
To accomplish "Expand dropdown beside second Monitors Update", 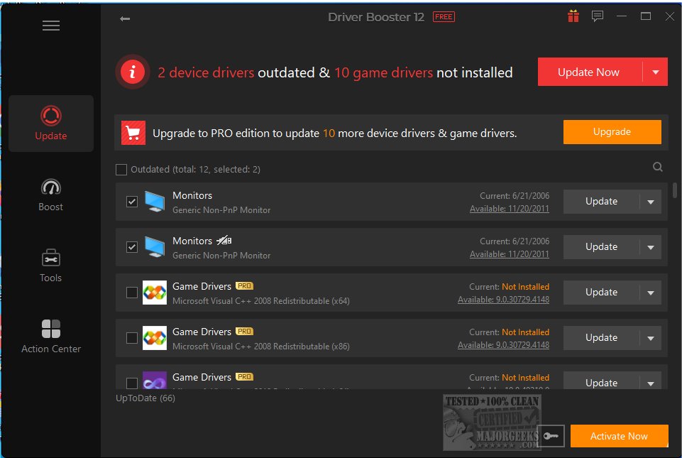I will [x=651, y=247].
